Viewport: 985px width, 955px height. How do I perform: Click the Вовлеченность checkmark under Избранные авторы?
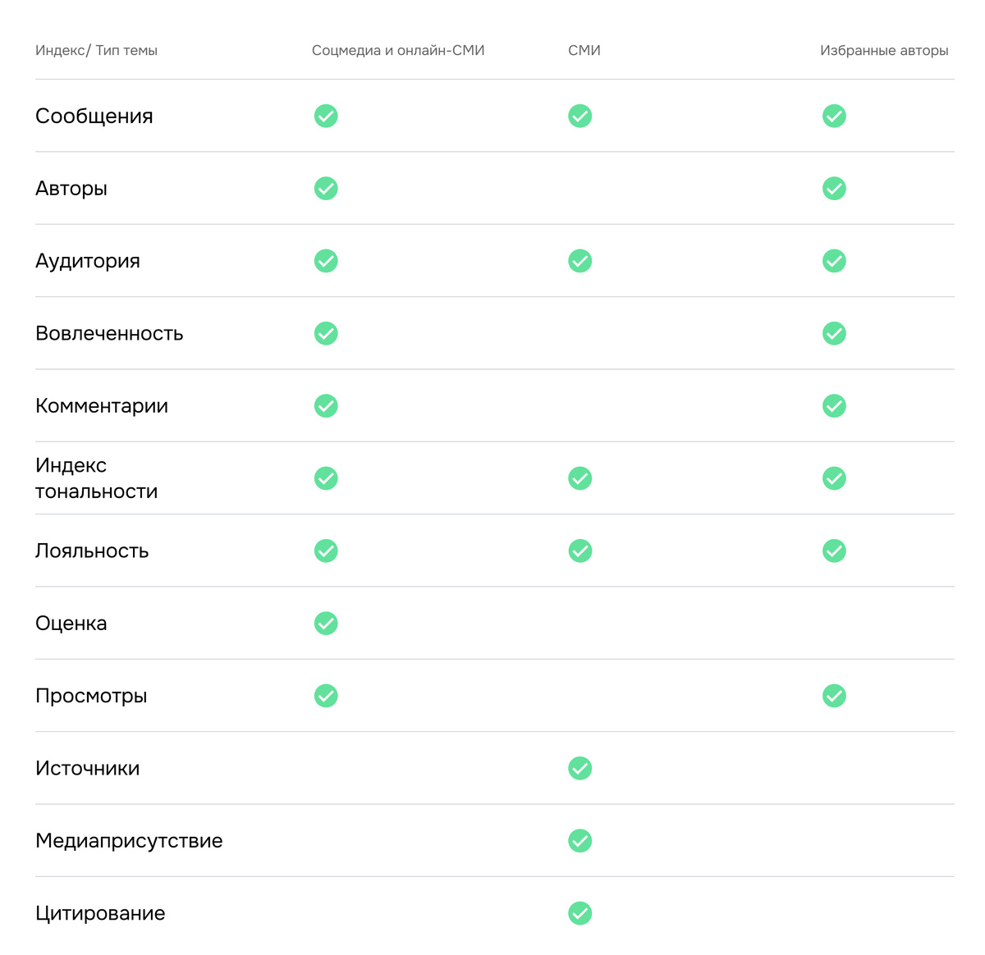coord(834,333)
